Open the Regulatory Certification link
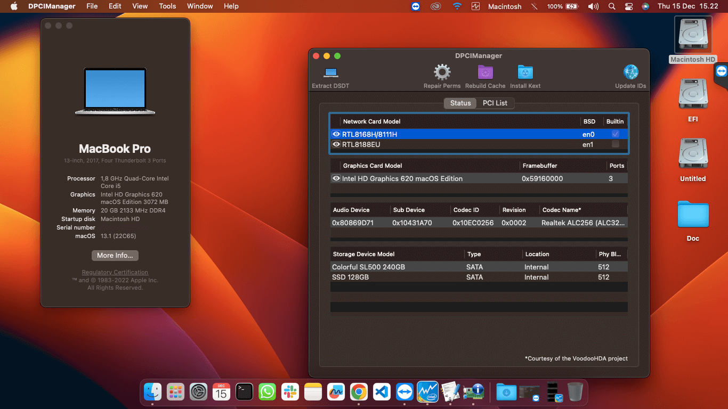Viewport: 728px width, 409px height. 115,272
